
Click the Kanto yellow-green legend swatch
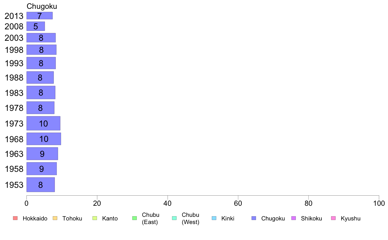click(95, 218)
